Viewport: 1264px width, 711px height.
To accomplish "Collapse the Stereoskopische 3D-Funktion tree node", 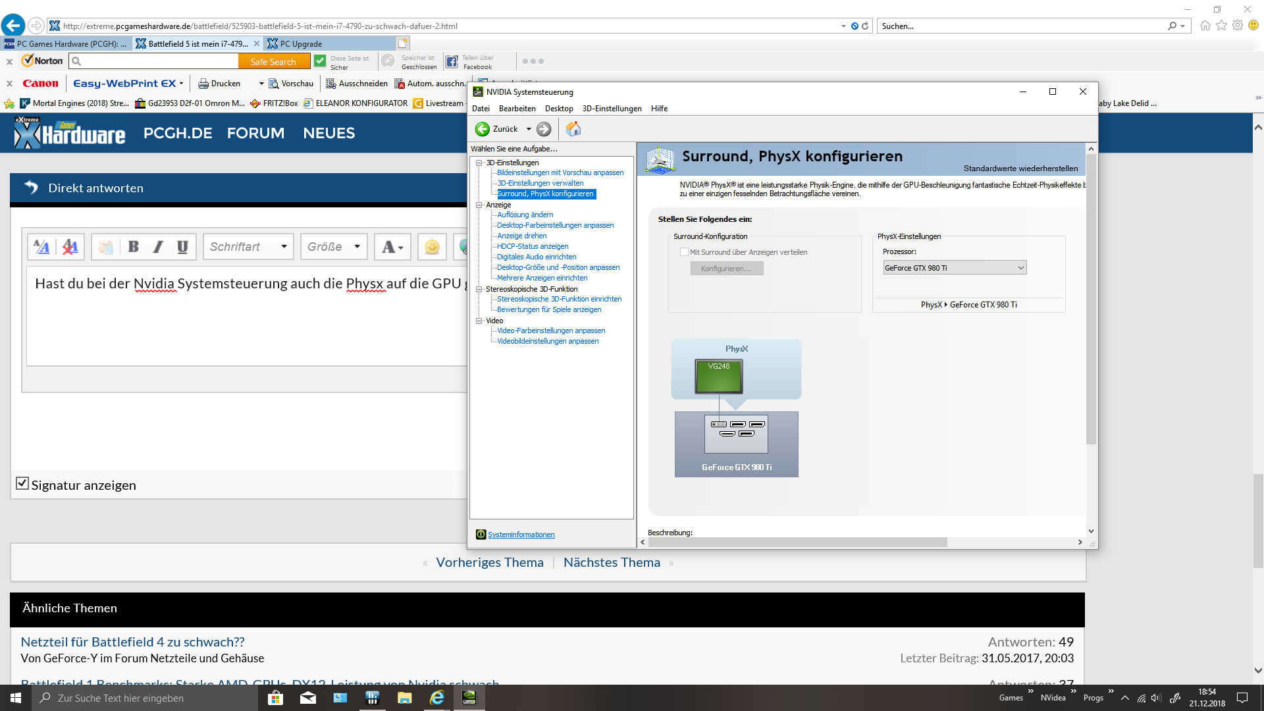I will click(x=479, y=289).
